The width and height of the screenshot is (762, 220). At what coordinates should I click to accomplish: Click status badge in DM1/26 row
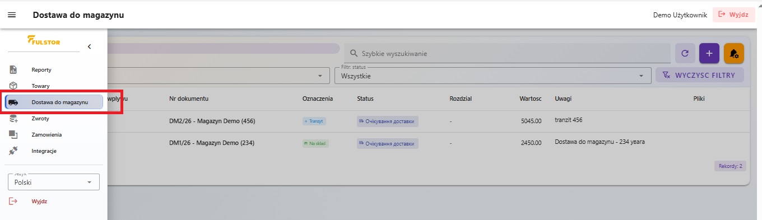[x=388, y=143]
